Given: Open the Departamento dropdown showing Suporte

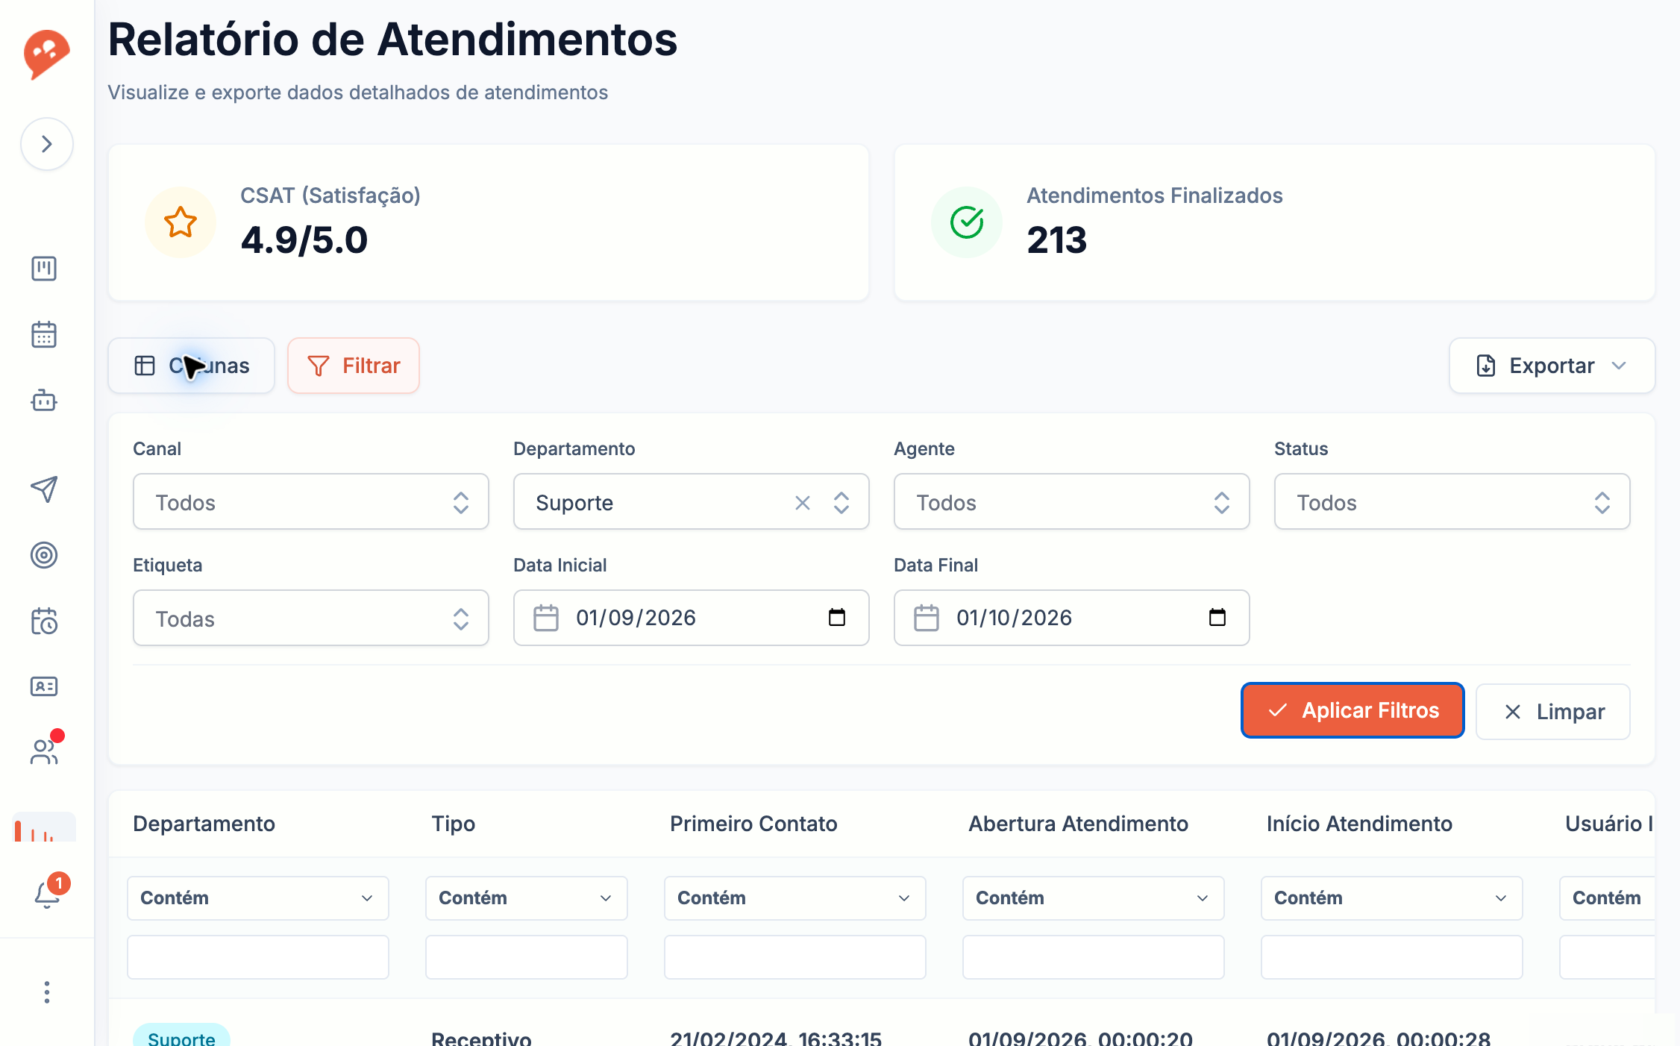Looking at the screenshot, I should point(691,502).
